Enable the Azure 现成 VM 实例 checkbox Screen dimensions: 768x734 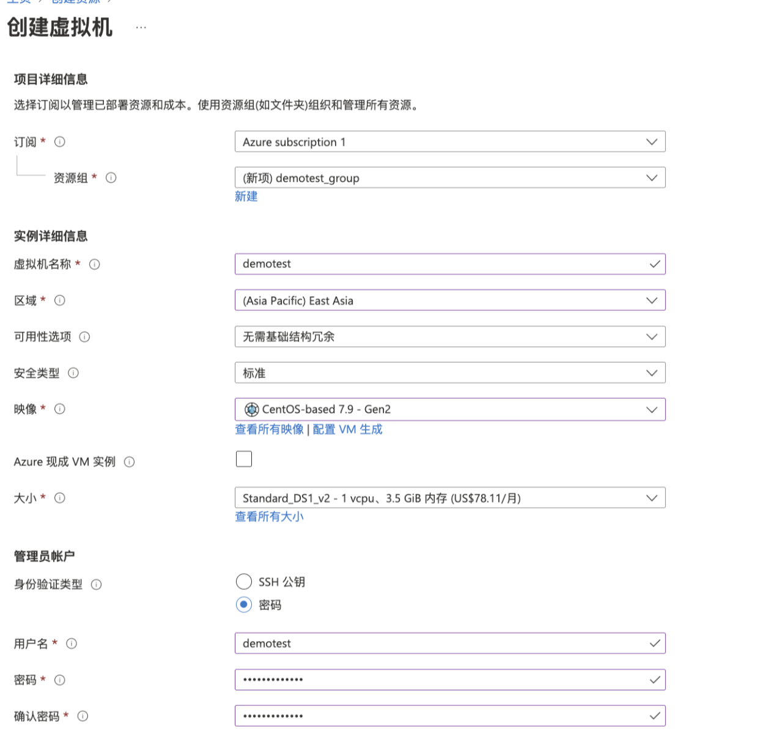pyautogui.click(x=244, y=459)
